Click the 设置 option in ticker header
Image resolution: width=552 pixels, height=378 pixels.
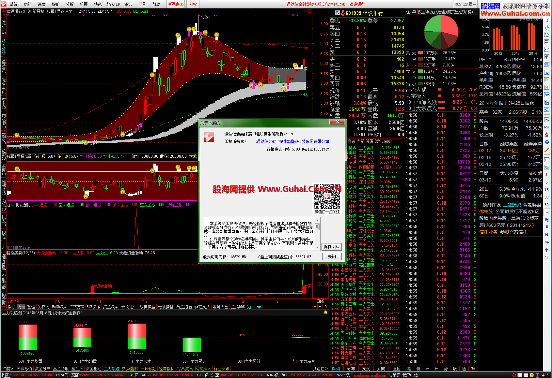[x=370, y=141]
